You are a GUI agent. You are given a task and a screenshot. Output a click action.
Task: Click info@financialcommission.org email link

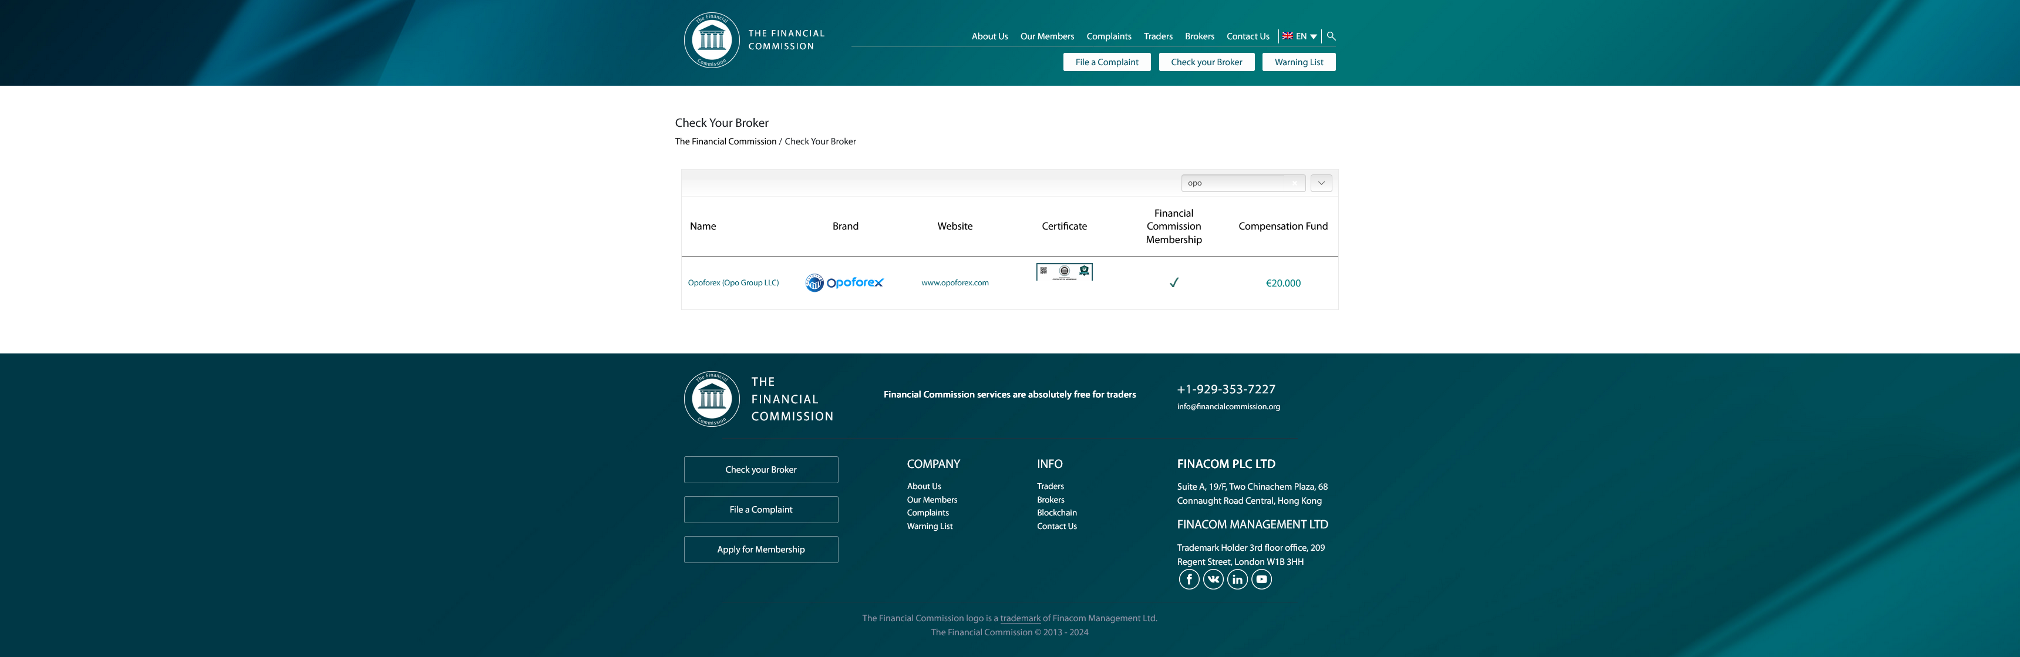tap(1228, 407)
